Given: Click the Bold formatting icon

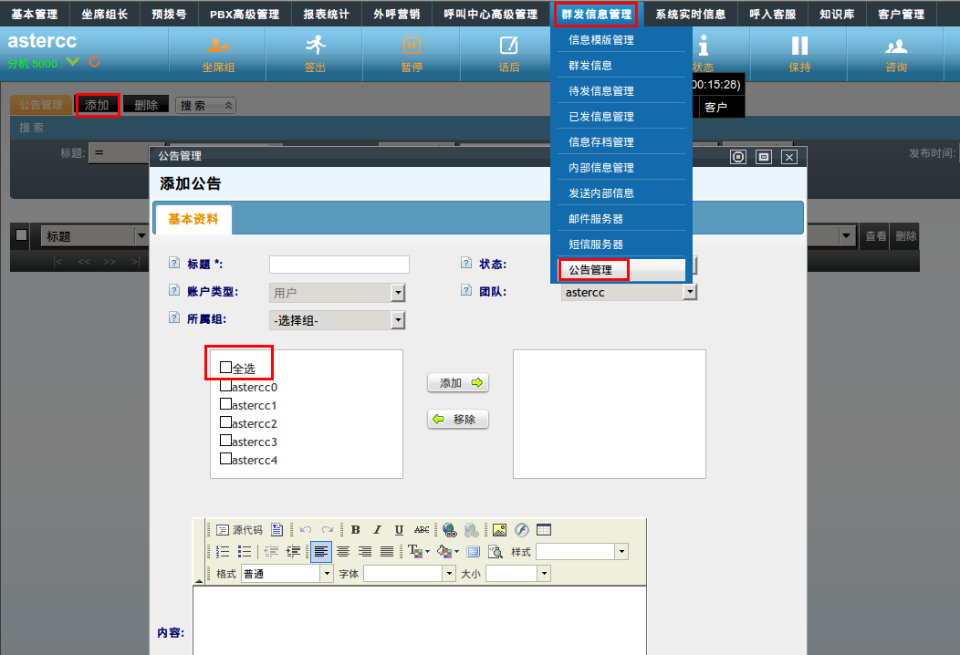Looking at the screenshot, I should 356,530.
